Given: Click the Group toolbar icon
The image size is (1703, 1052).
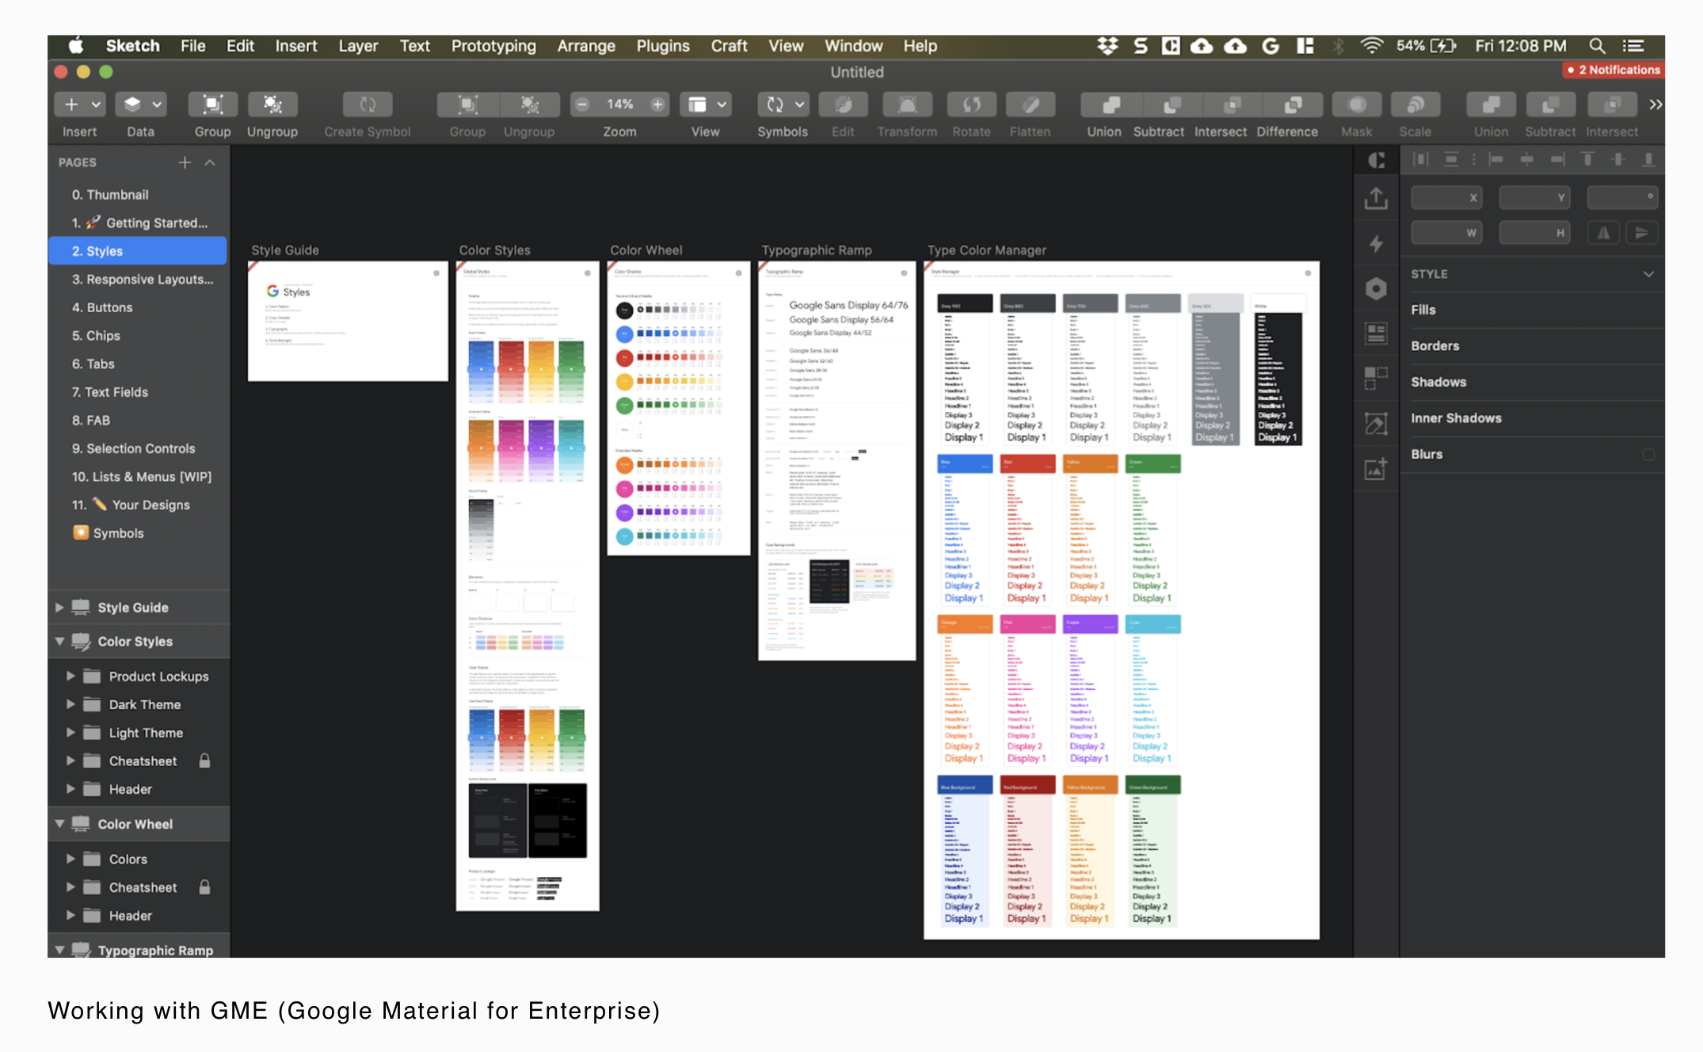Looking at the screenshot, I should 212,105.
